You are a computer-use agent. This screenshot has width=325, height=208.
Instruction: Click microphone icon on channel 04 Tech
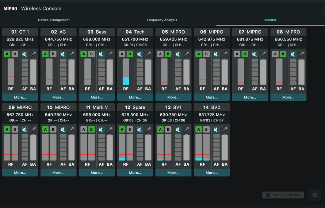coord(148,54)
